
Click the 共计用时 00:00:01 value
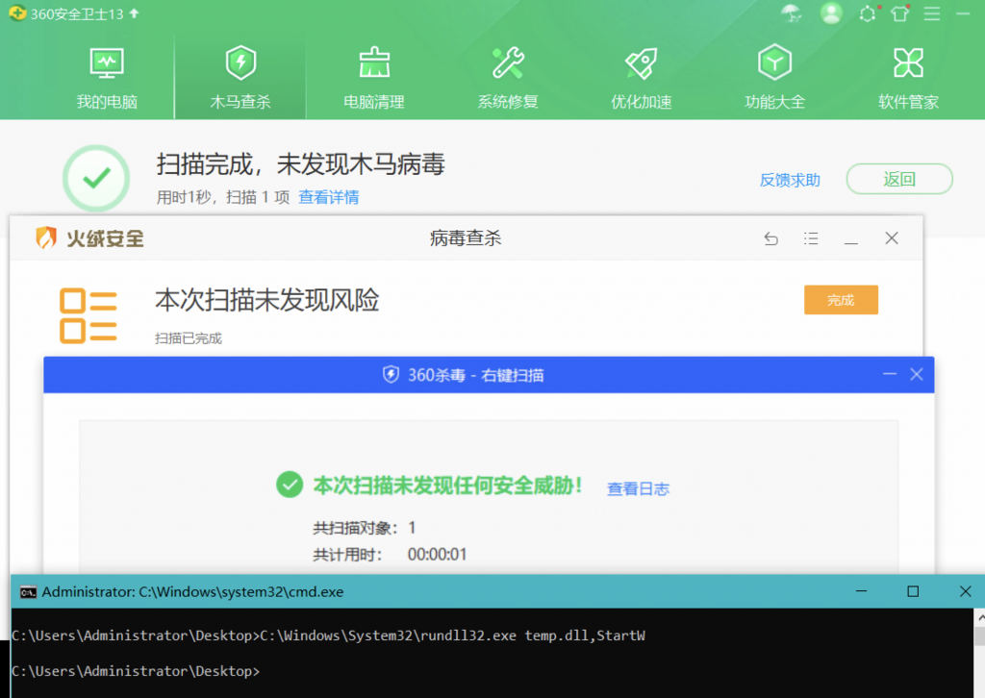point(438,554)
